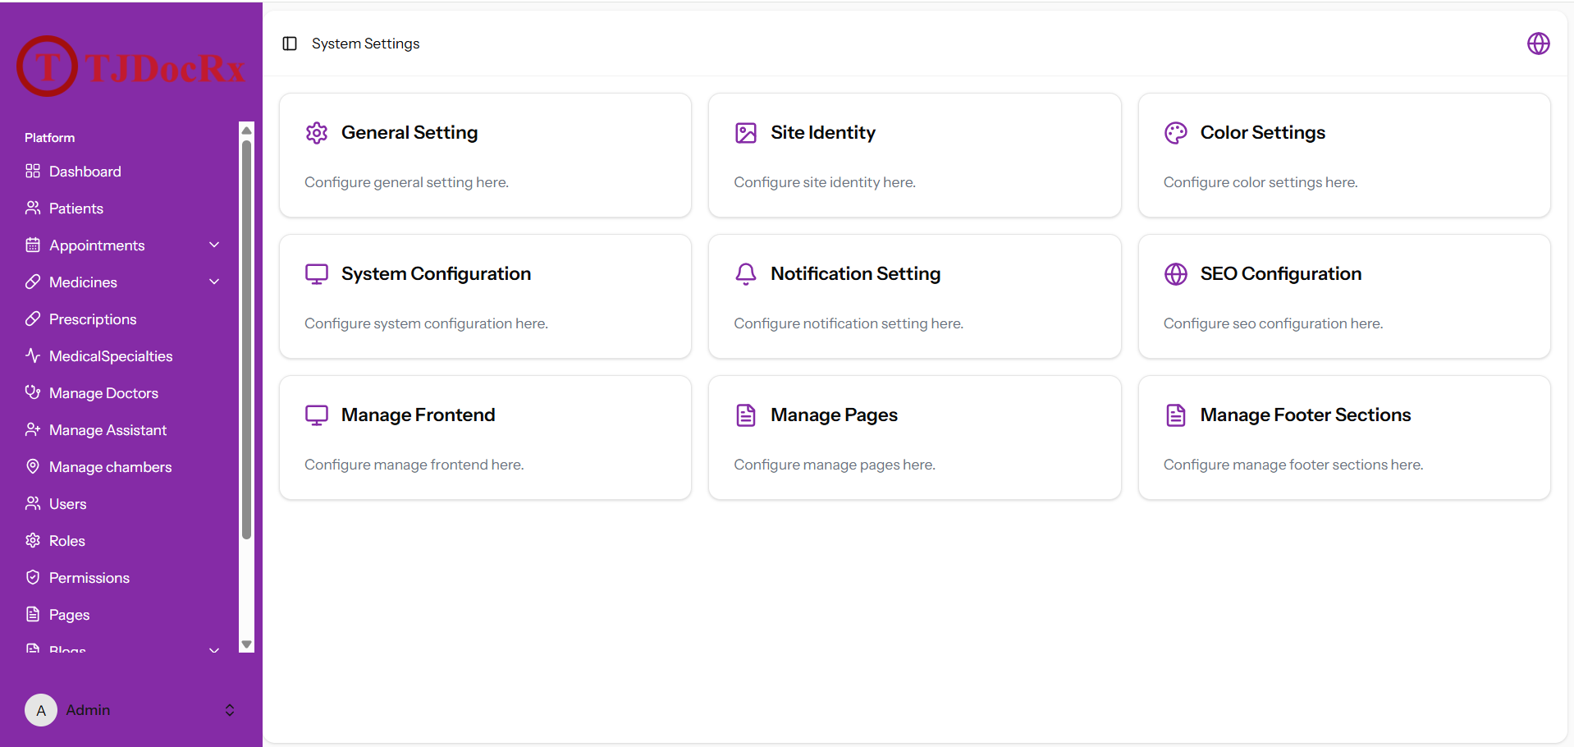Click the General Setting gear icon
1574x747 pixels.
coord(317,133)
